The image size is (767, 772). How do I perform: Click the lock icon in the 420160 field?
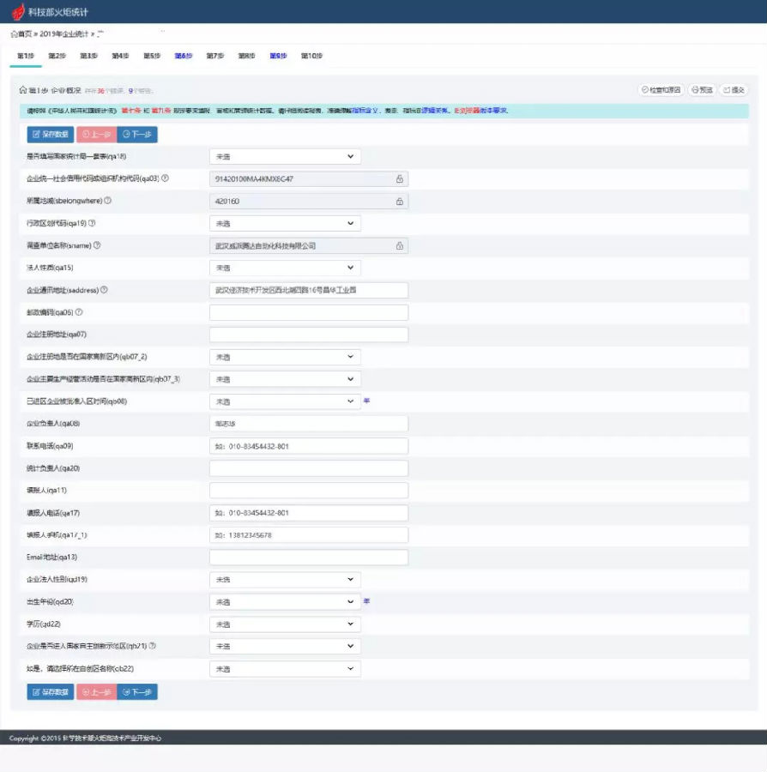click(399, 202)
